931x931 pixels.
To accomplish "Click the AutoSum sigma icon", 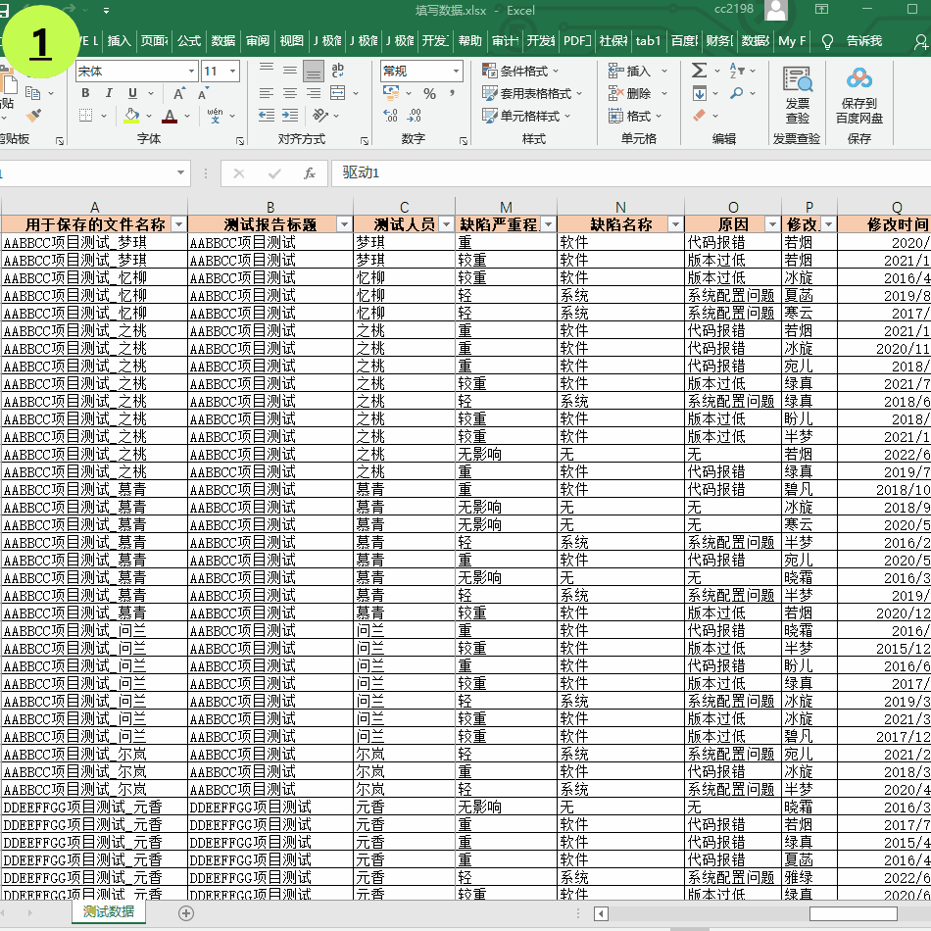I will click(x=699, y=71).
